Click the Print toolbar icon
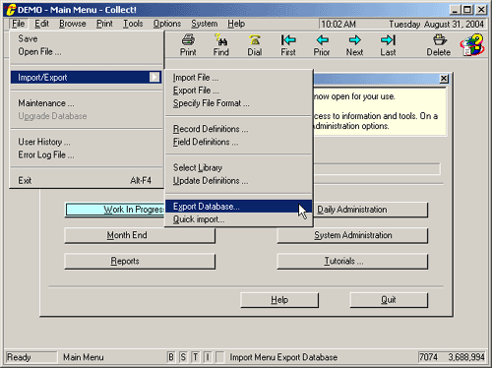This screenshot has width=492, height=368. coord(188,40)
